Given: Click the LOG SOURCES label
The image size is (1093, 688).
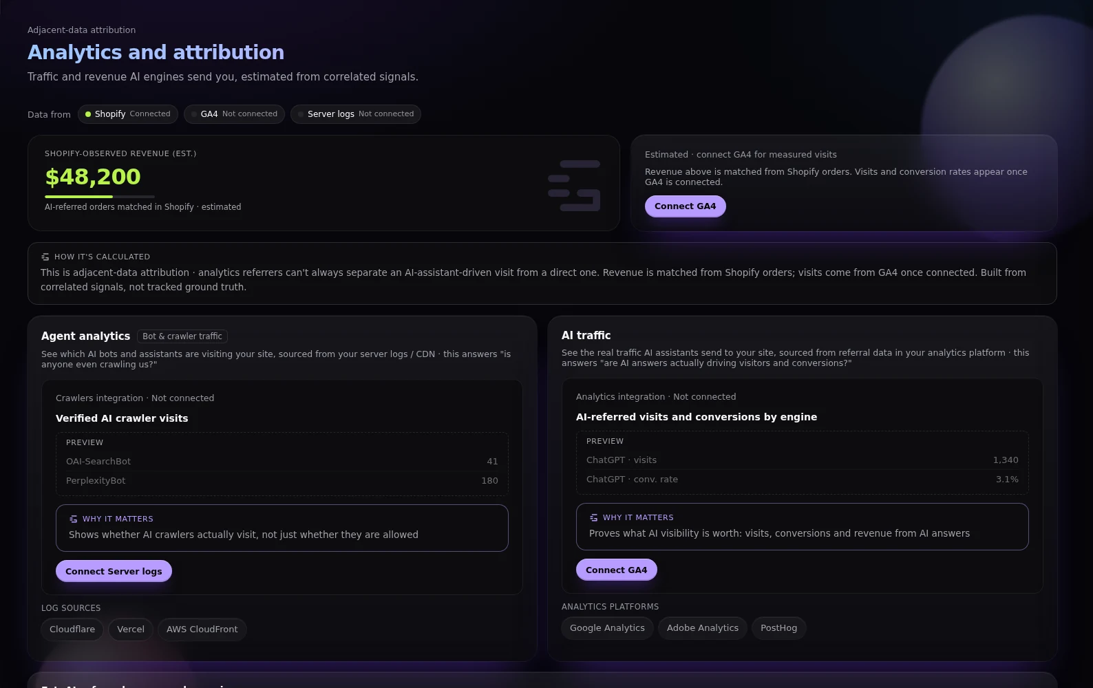Looking at the screenshot, I should (71, 608).
